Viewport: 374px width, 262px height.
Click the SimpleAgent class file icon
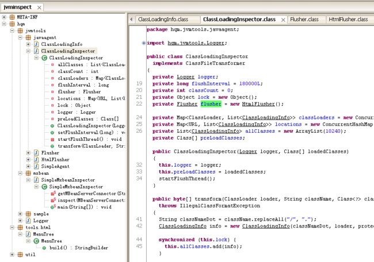tap(36, 166)
